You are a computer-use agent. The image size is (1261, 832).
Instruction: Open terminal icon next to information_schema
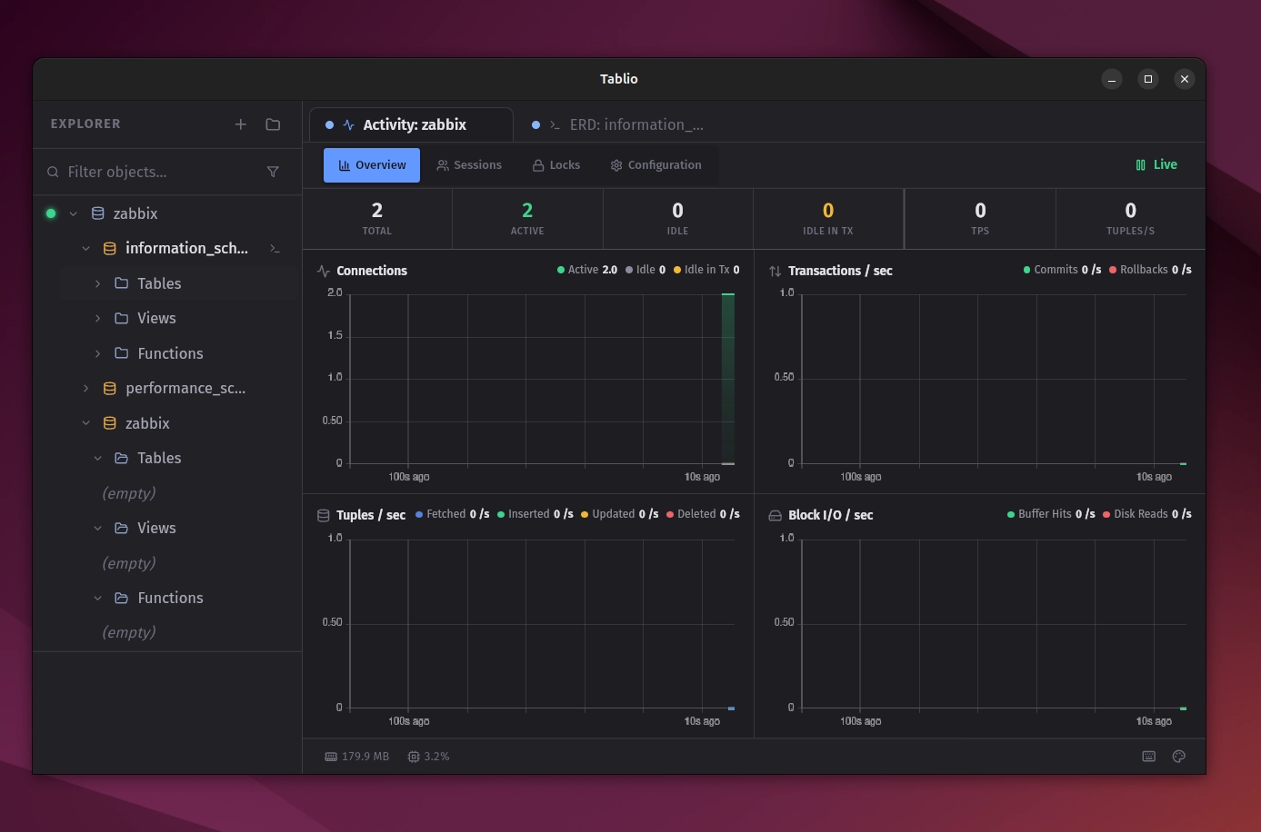pyautogui.click(x=275, y=249)
